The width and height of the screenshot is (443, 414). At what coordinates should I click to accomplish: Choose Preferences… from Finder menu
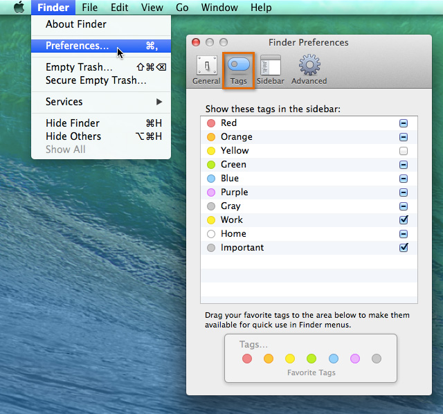point(101,46)
